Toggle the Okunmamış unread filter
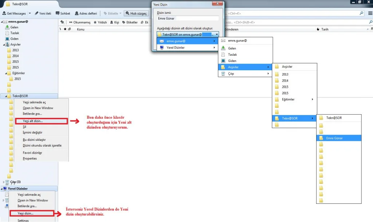 (x=79, y=22)
